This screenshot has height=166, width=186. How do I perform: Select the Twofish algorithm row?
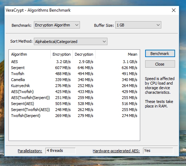[74, 74]
